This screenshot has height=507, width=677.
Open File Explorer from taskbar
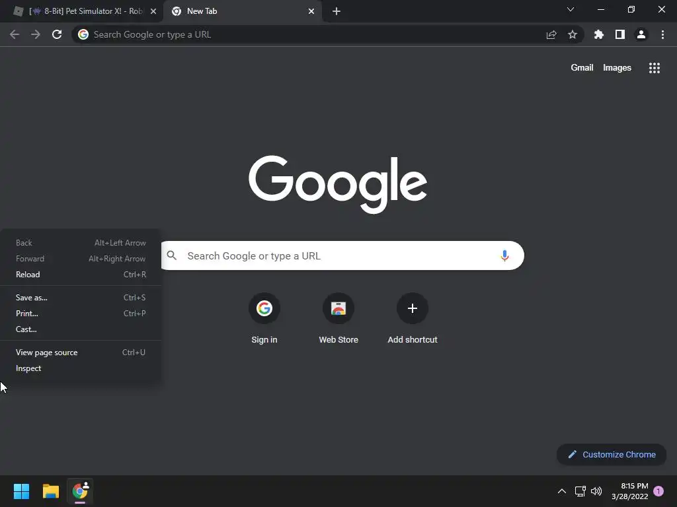[x=50, y=491]
